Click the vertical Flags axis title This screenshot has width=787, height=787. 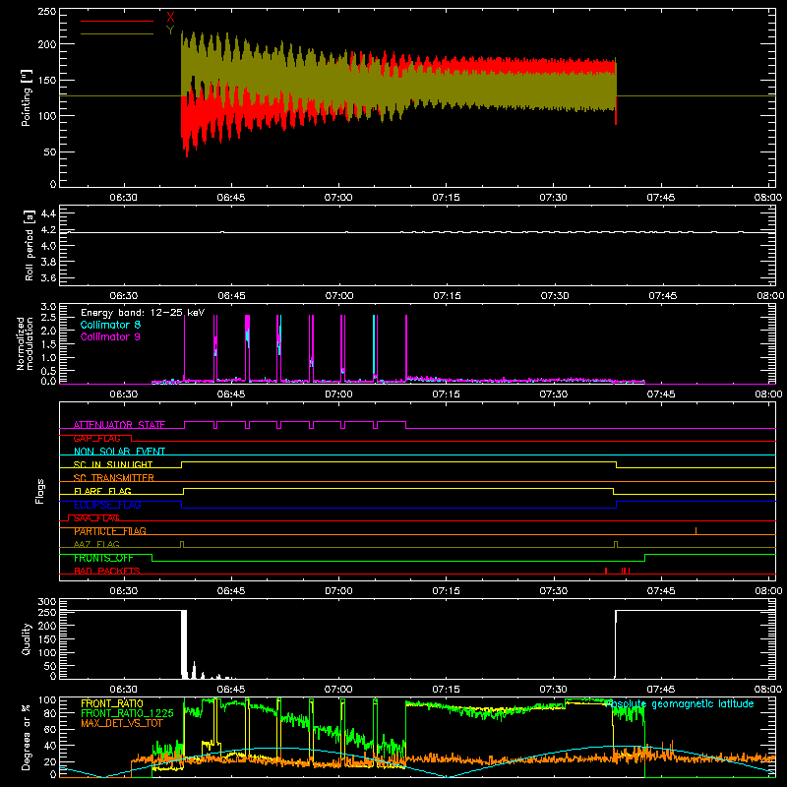click(x=39, y=491)
